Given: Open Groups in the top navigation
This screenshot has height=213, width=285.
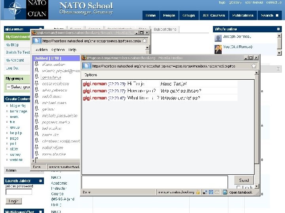Looking at the screenshot, I should pyautogui.click(x=189, y=15).
